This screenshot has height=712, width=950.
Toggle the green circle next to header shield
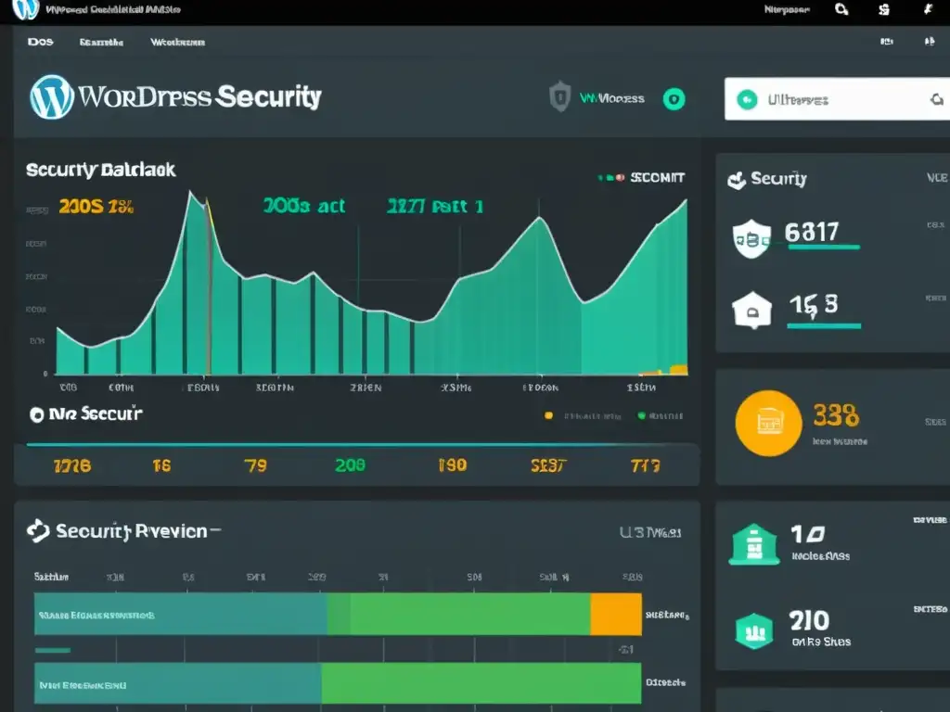pos(674,98)
